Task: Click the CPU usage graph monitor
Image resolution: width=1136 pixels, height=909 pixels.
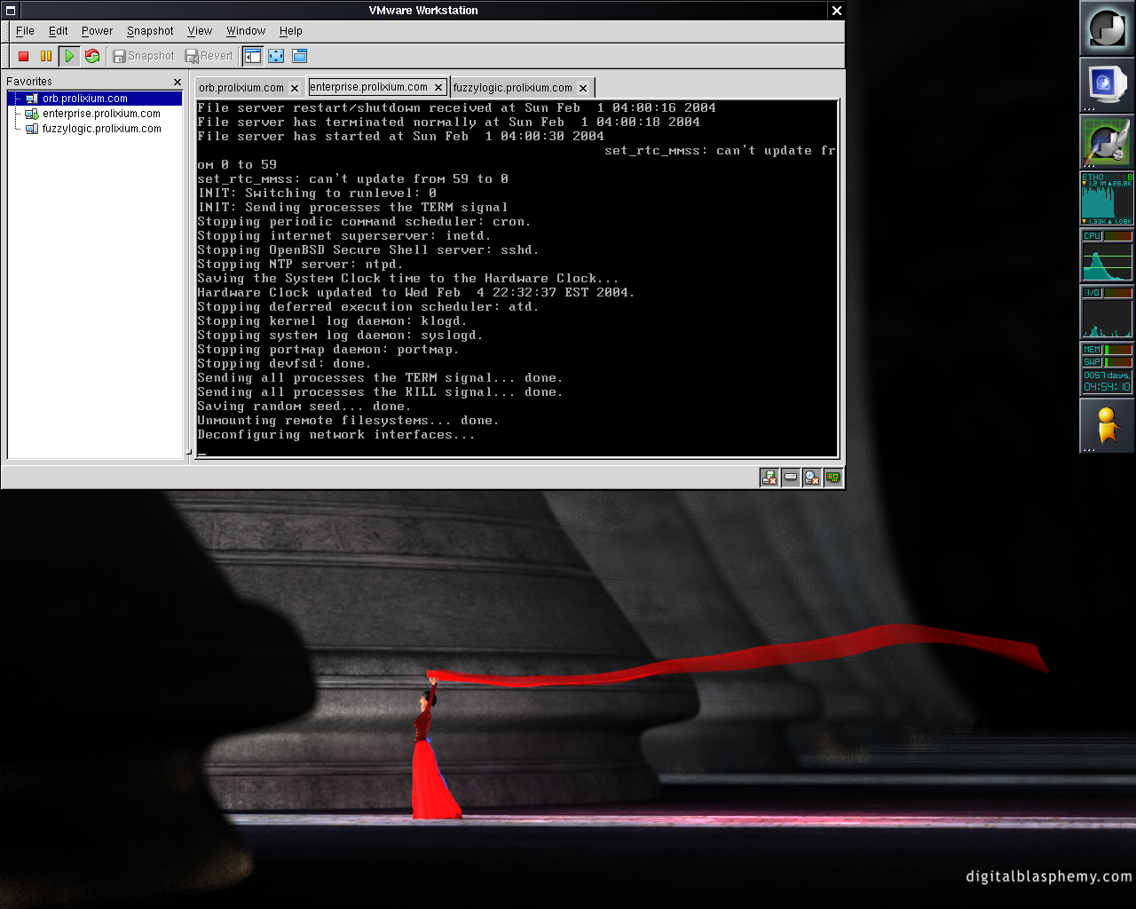Action: tap(1107, 256)
